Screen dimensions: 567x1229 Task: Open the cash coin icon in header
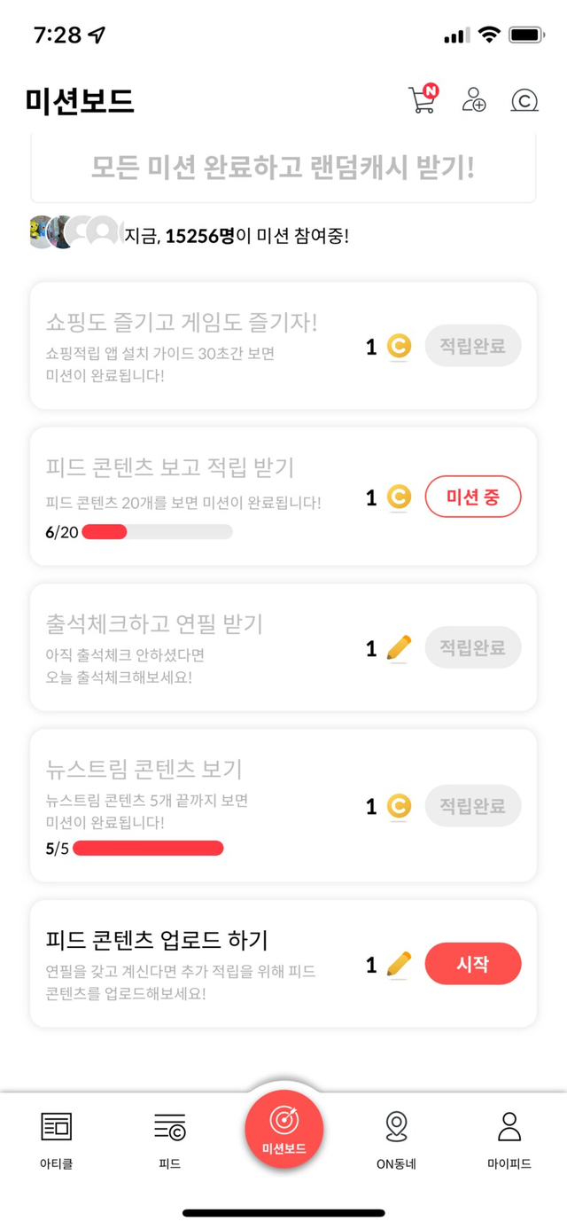(524, 100)
